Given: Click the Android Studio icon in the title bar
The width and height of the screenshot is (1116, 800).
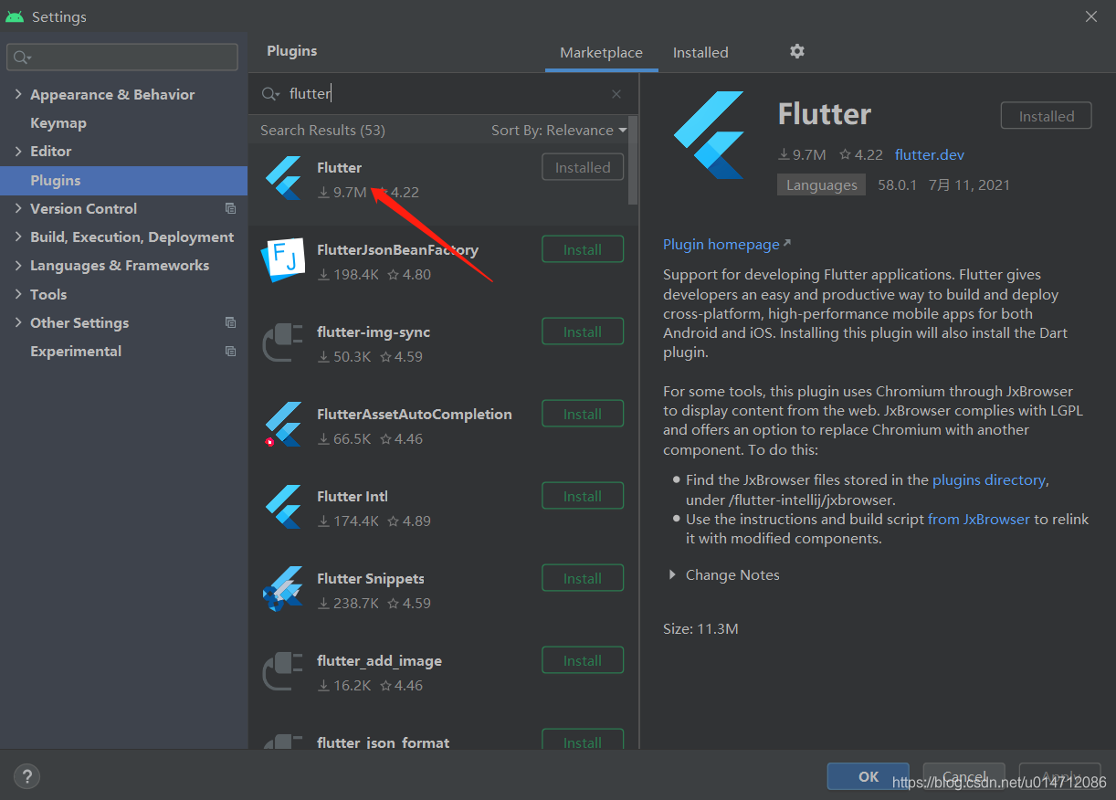Looking at the screenshot, I should pos(15,16).
